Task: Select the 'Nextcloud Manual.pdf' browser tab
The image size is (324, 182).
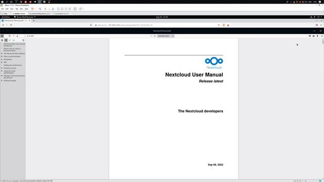Action: pyautogui.click(x=16, y=21)
